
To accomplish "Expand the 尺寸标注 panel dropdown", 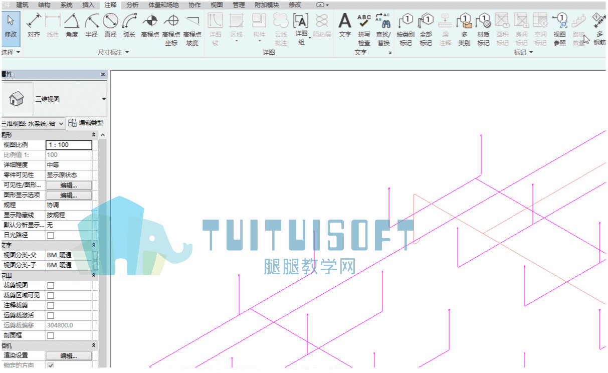I will point(113,52).
